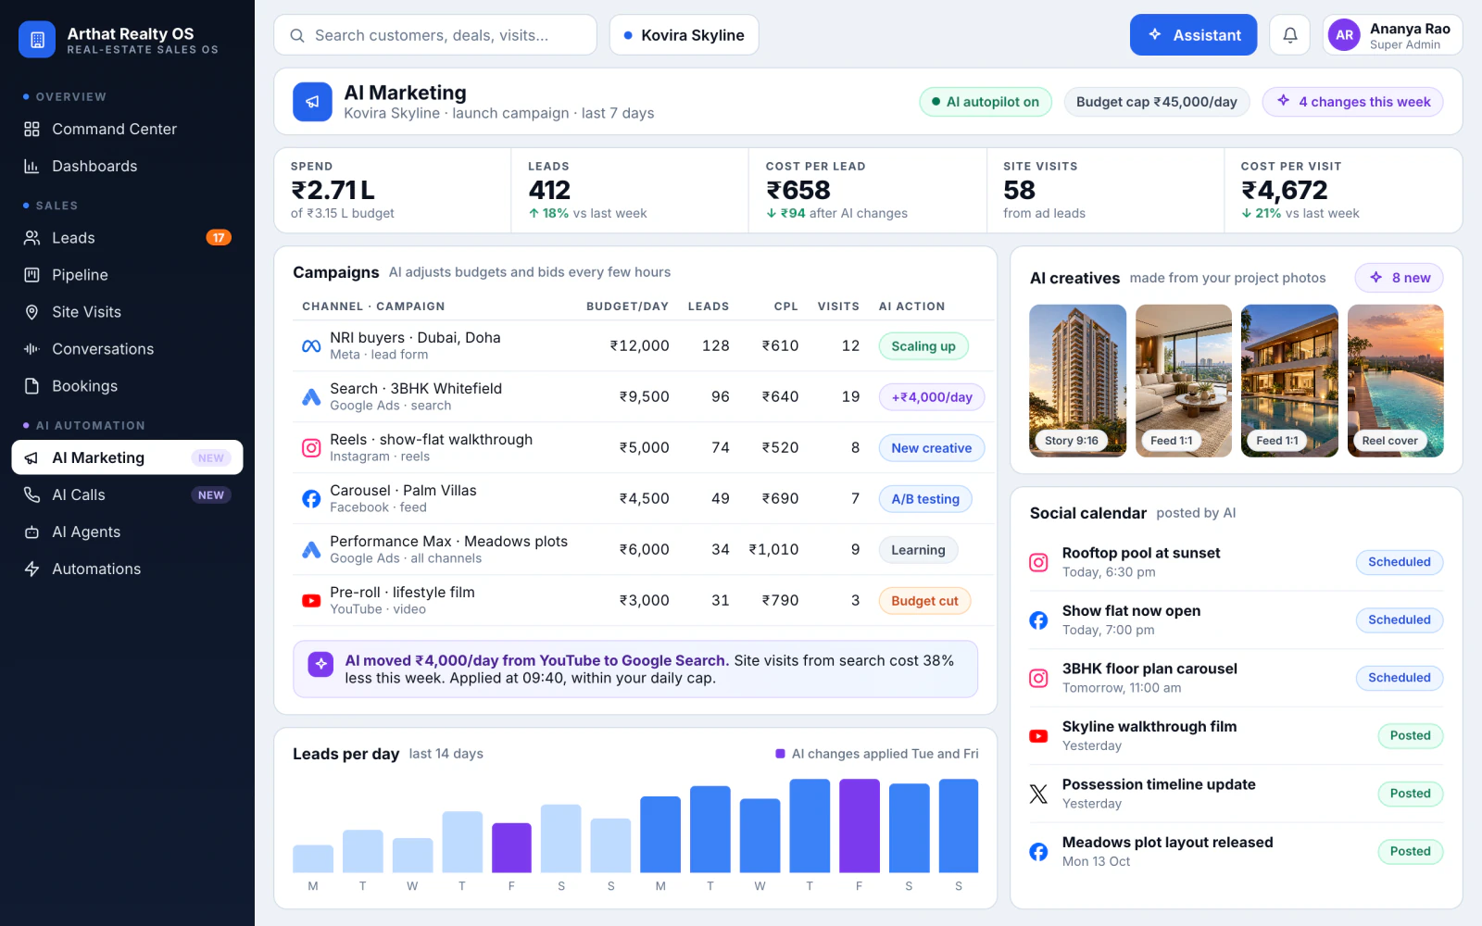This screenshot has width=1482, height=926.
Task: Click the Scaling up AI action tag
Action: (x=923, y=346)
